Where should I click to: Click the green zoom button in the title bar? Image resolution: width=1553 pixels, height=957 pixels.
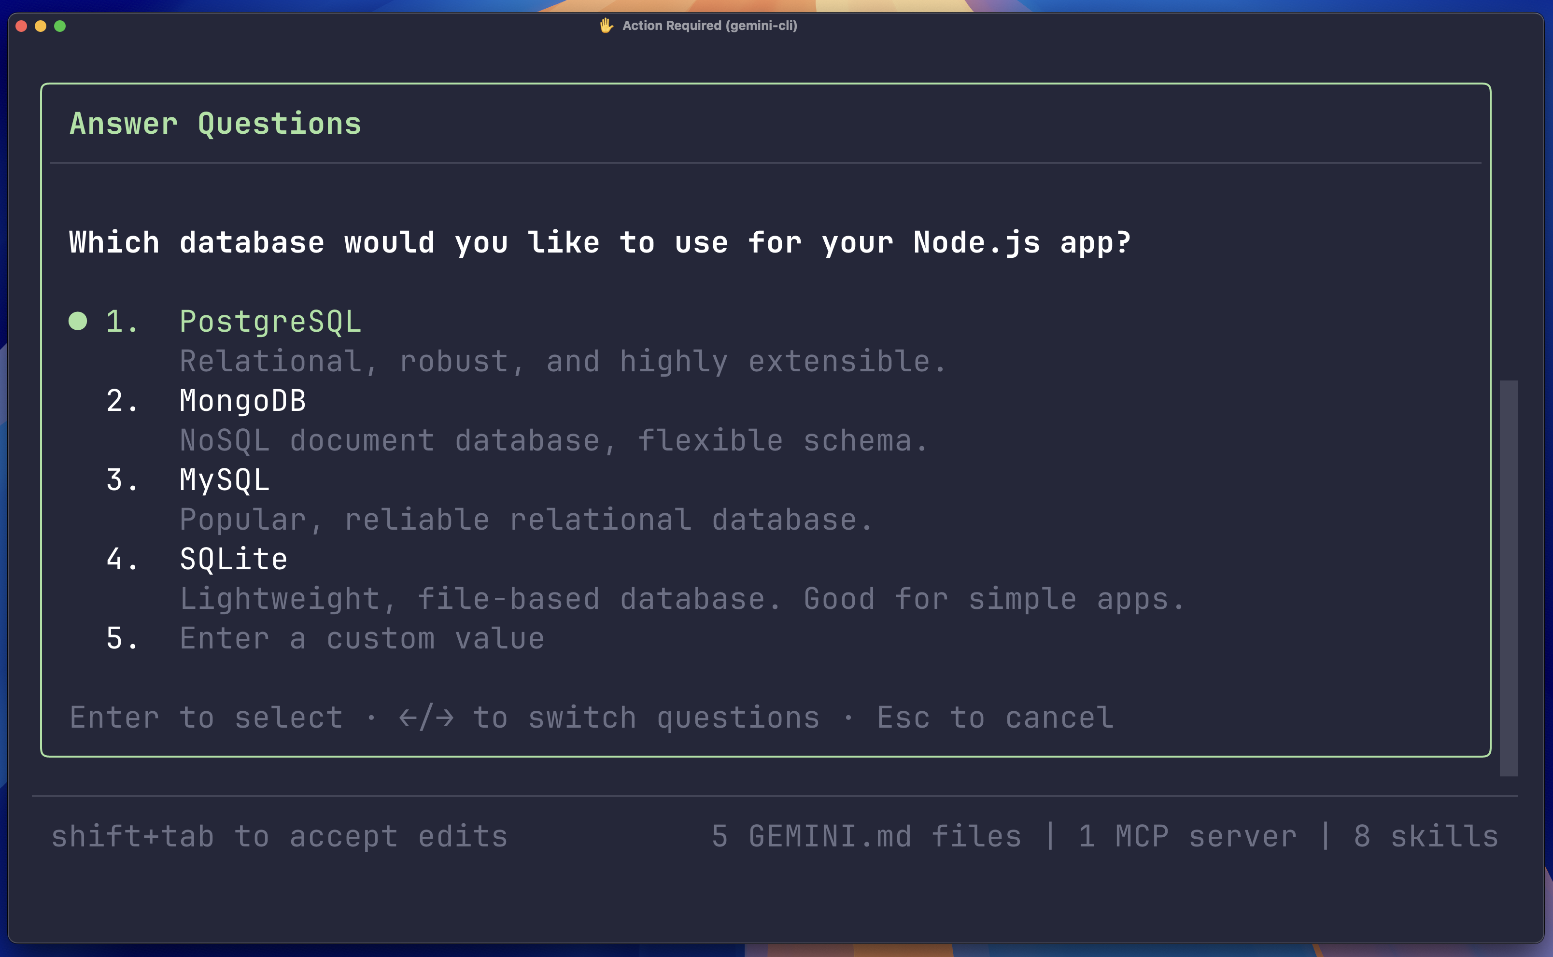click(x=60, y=26)
